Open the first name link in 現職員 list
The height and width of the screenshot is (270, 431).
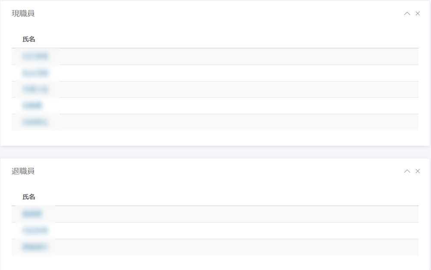pyautogui.click(x=35, y=56)
